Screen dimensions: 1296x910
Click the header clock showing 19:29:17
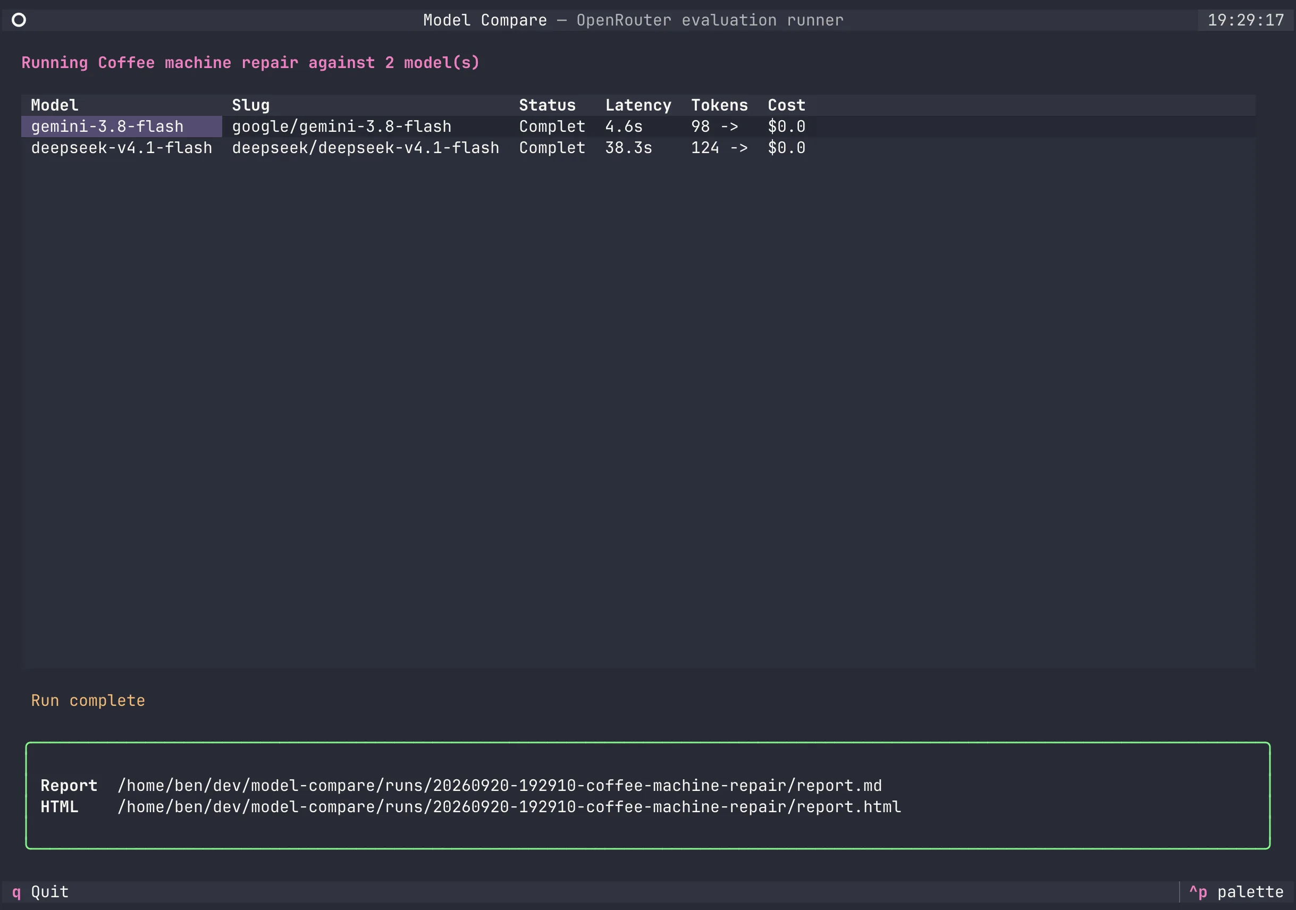1245,20
